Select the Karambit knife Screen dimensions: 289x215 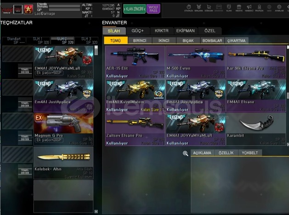tap(256, 129)
